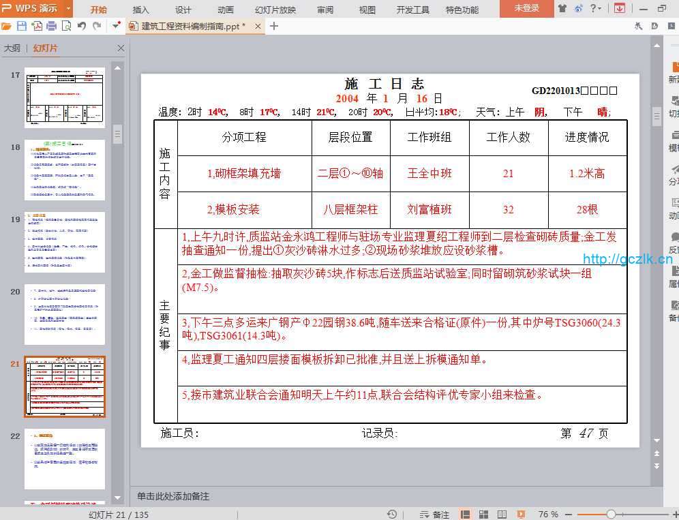Open the 插入 ribbon tab
679x520 pixels.
coord(141,10)
